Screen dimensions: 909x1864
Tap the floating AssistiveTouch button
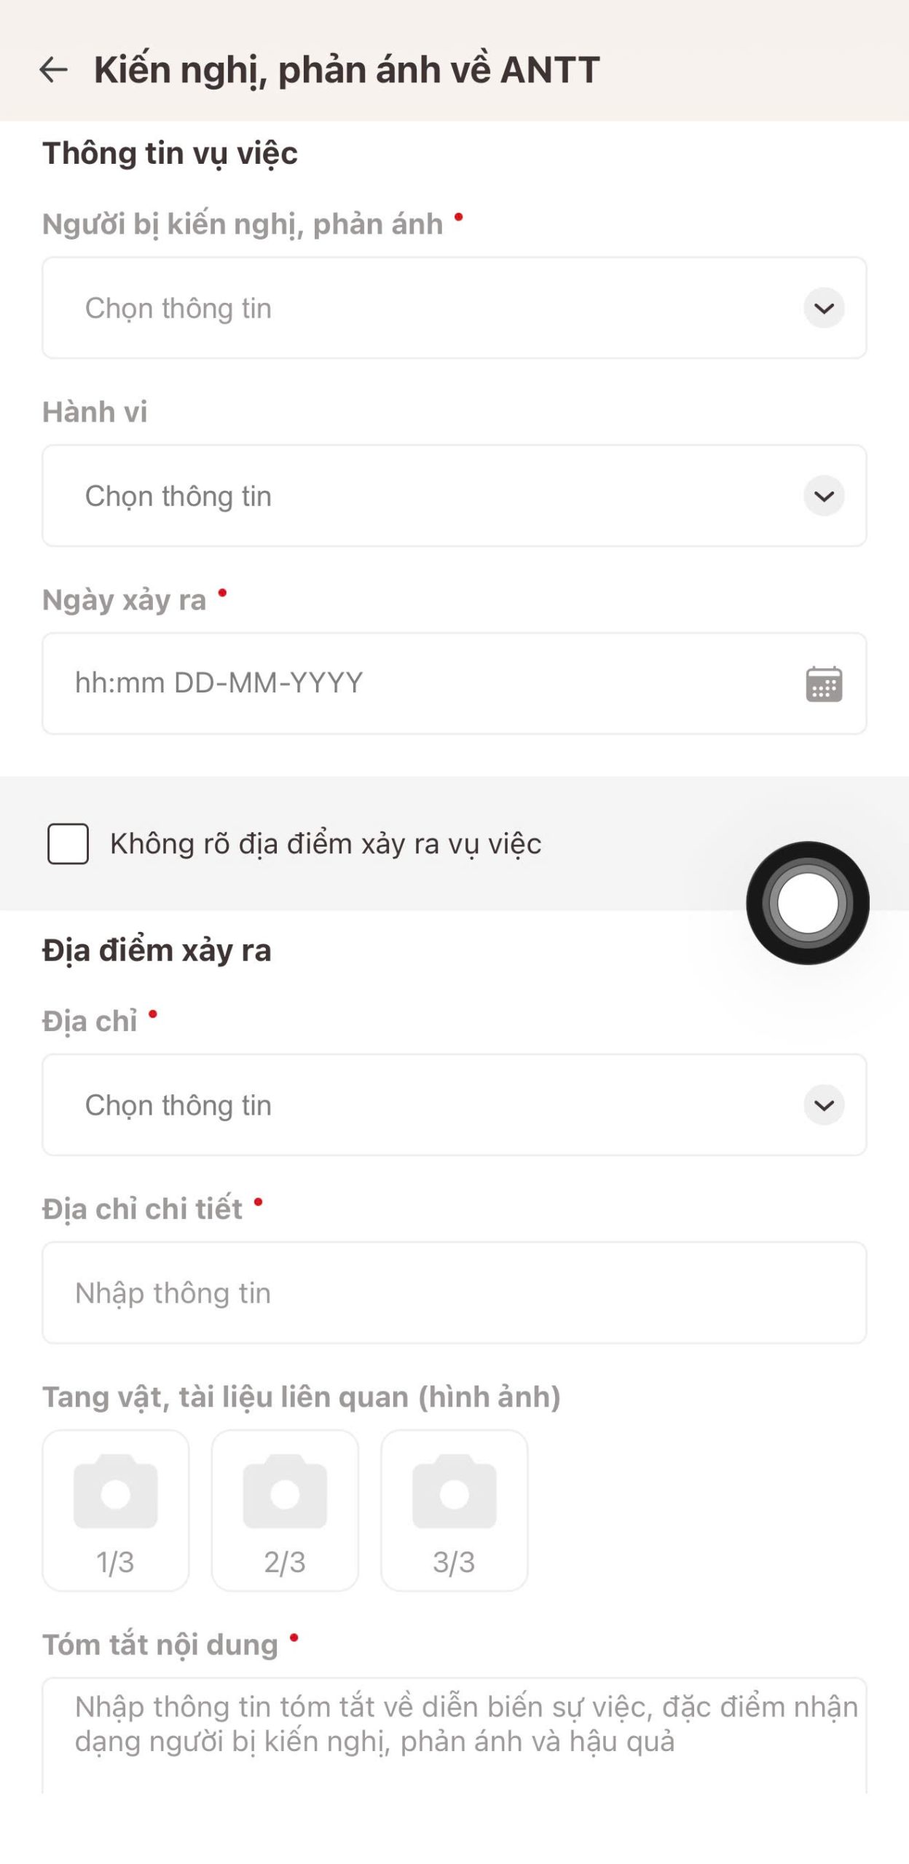point(807,903)
